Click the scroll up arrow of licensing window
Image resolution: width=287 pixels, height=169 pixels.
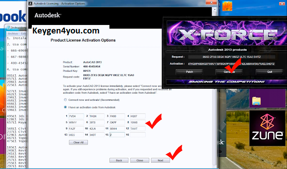click(x=215, y=9)
